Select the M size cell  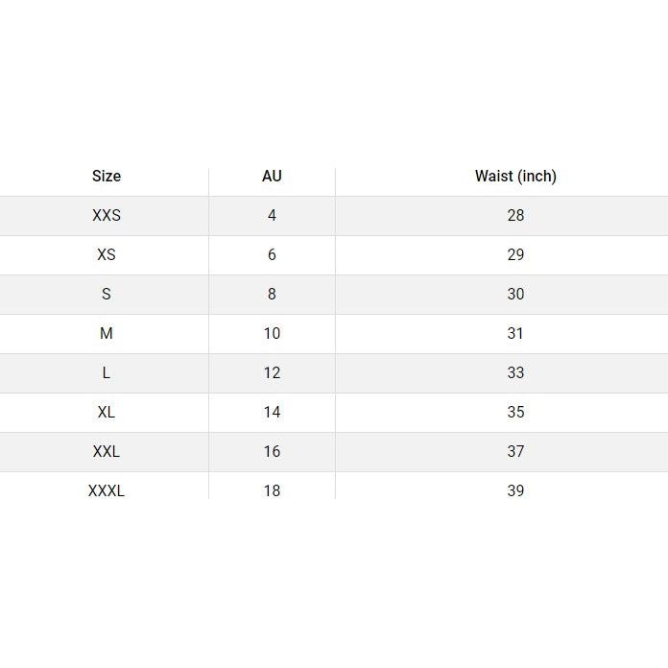[107, 333]
